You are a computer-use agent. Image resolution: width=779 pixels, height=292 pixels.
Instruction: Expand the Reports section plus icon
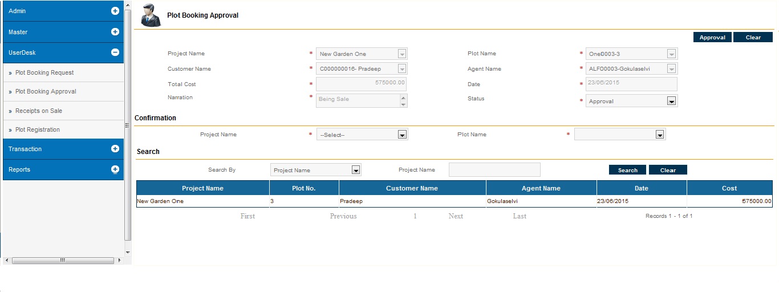point(115,169)
